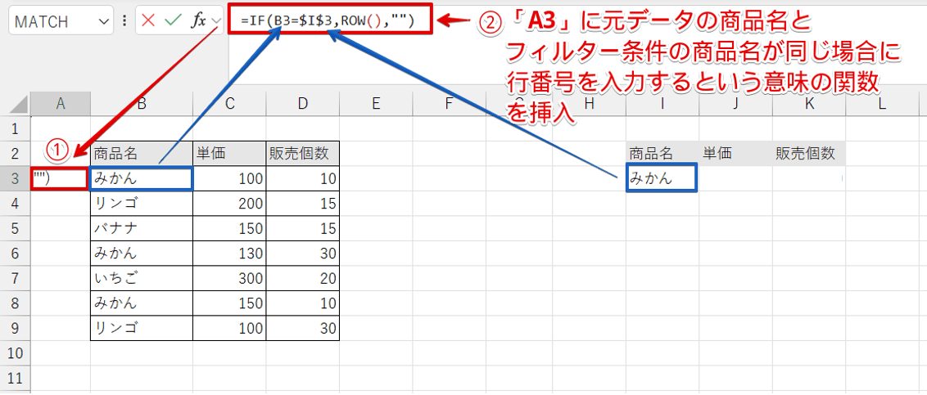Screen dimensions: 927x395
Task: Click 商品名 header in cell I2
Action: click(662, 154)
